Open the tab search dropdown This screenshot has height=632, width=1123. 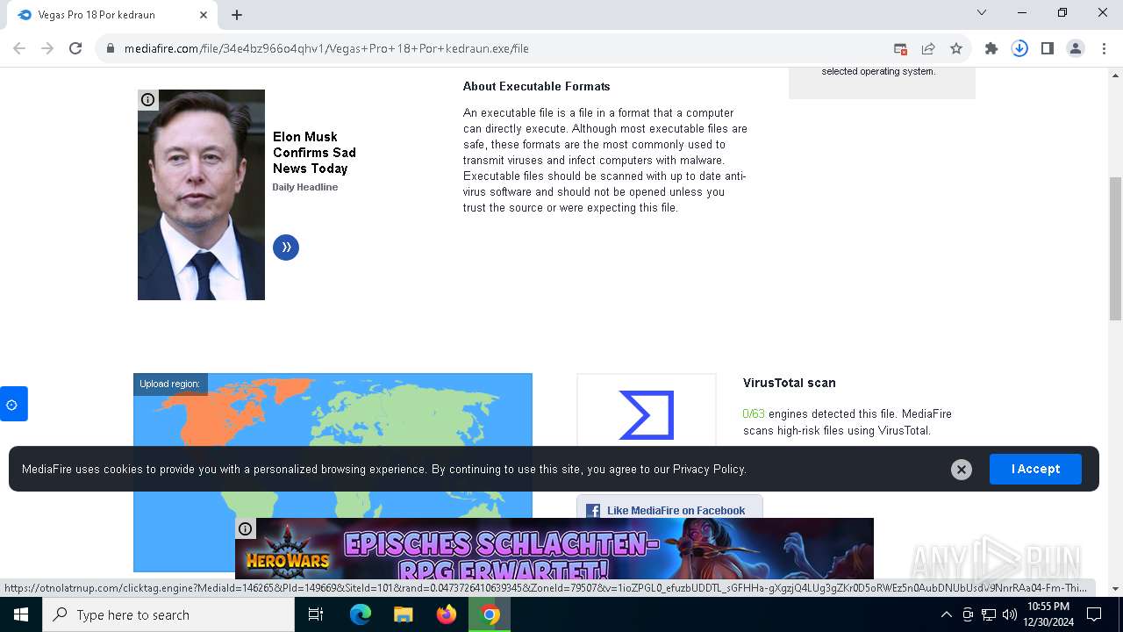tap(982, 13)
